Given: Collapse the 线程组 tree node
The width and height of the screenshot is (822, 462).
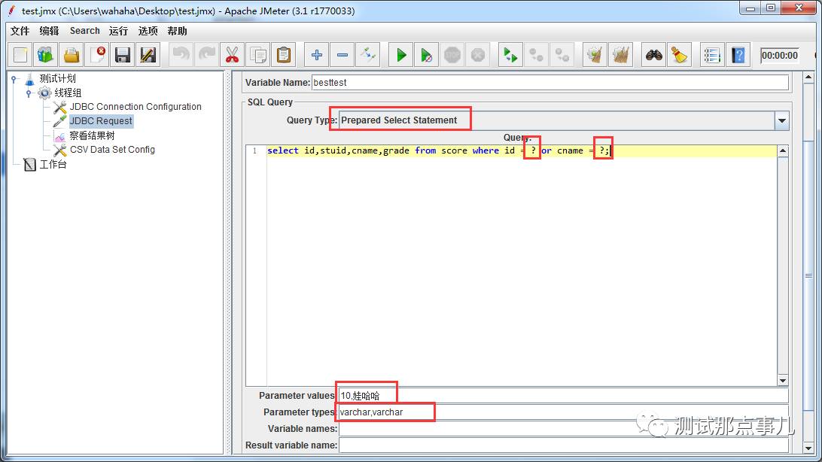Looking at the screenshot, I should [x=29, y=93].
